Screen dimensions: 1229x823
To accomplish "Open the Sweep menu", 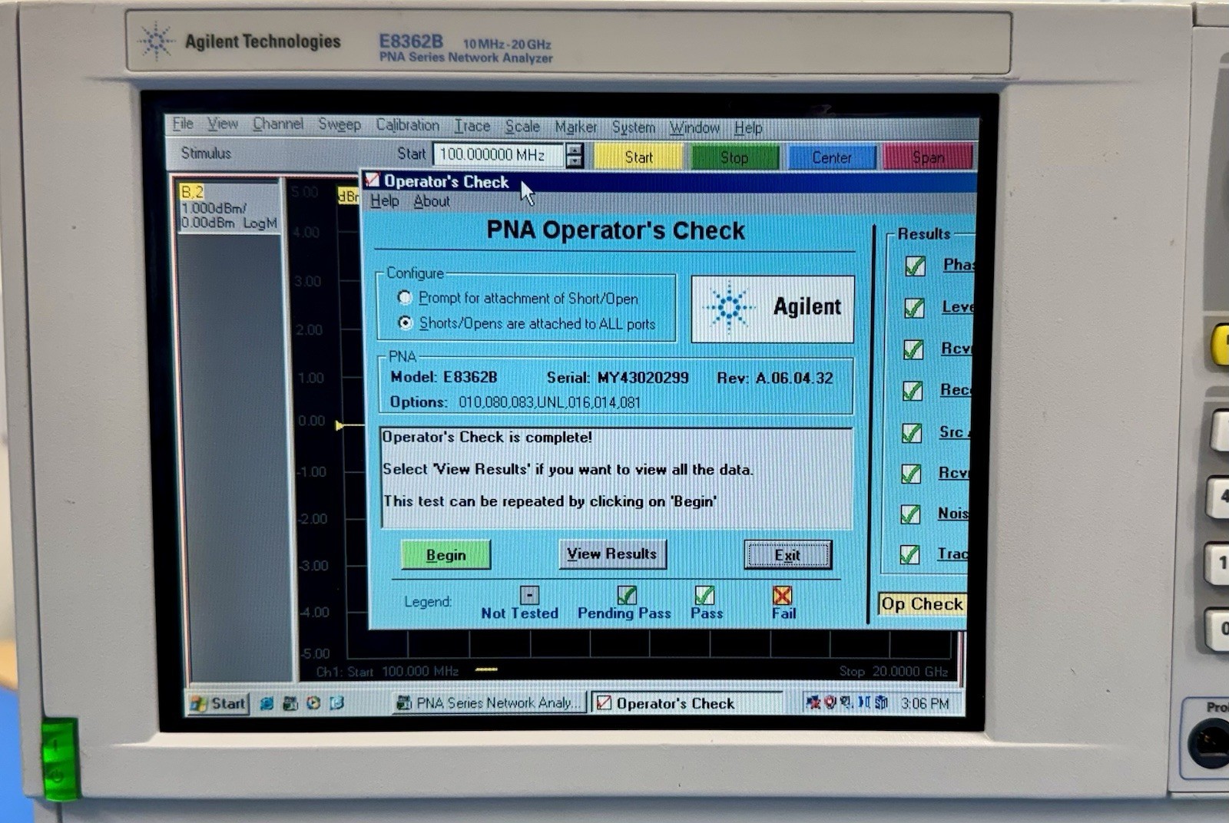I will (x=340, y=124).
